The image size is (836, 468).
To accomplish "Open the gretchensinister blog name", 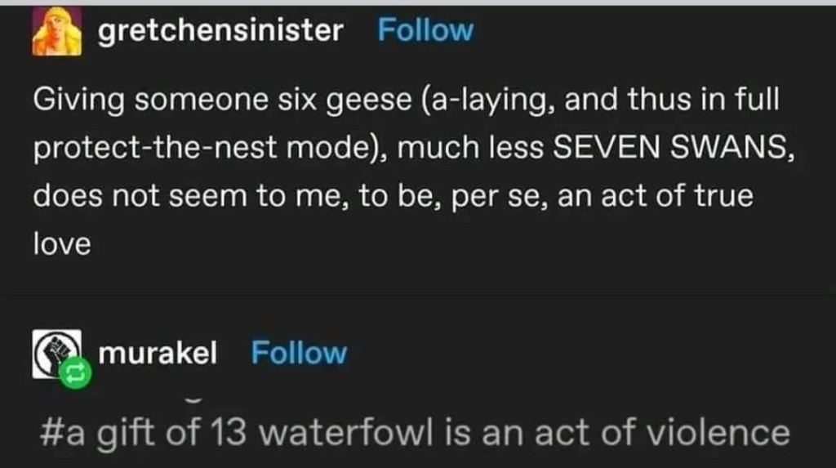I will coord(220,31).
